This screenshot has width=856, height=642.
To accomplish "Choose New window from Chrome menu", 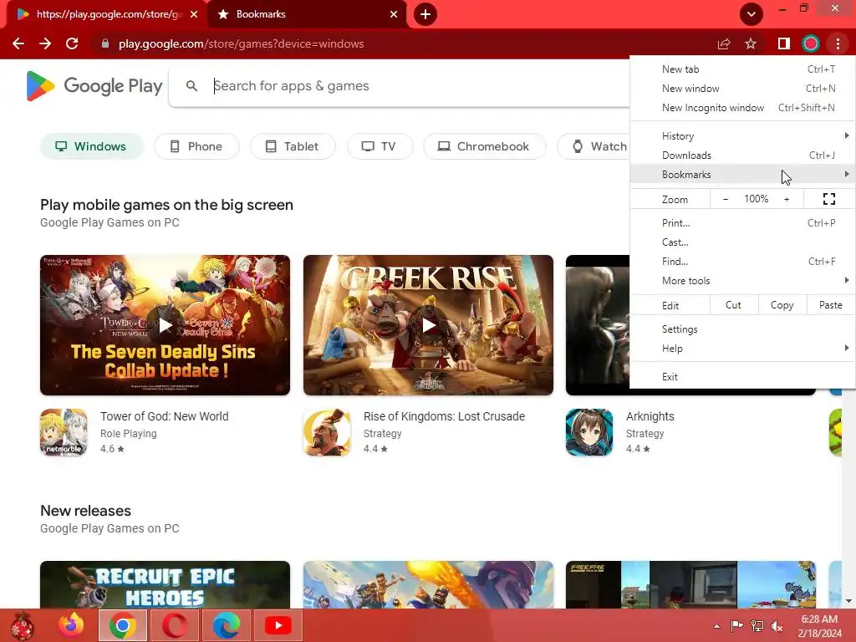I will [x=742, y=89].
